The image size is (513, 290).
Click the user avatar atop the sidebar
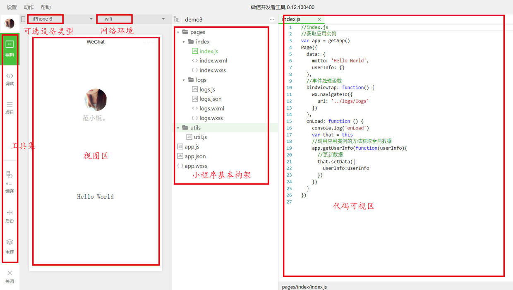[x=9, y=24]
